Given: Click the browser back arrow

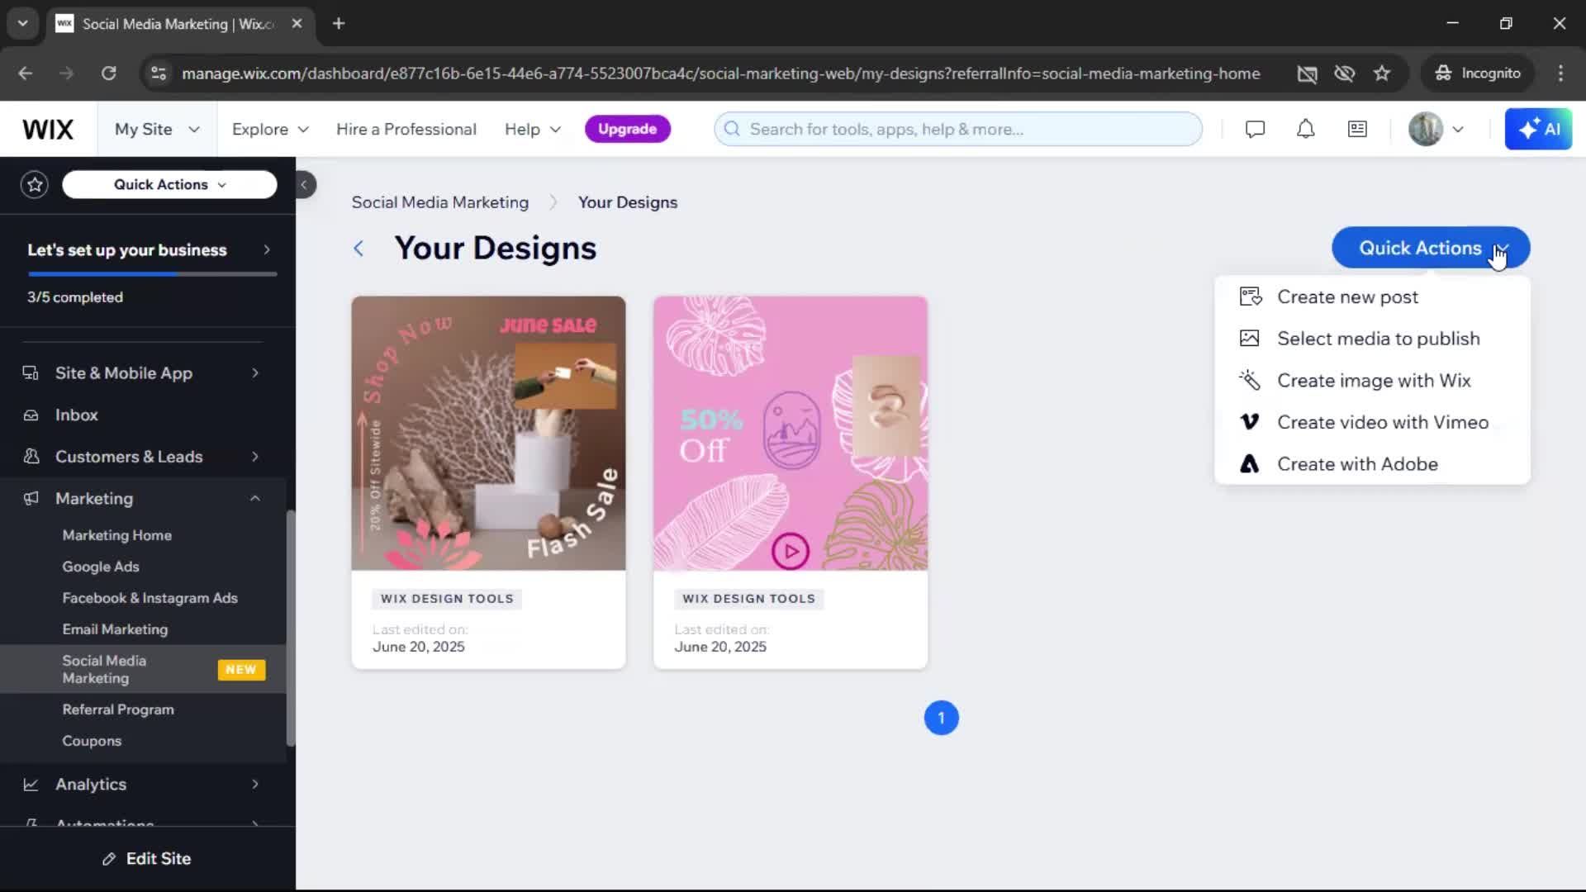Looking at the screenshot, I should pyautogui.click(x=26, y=74).
